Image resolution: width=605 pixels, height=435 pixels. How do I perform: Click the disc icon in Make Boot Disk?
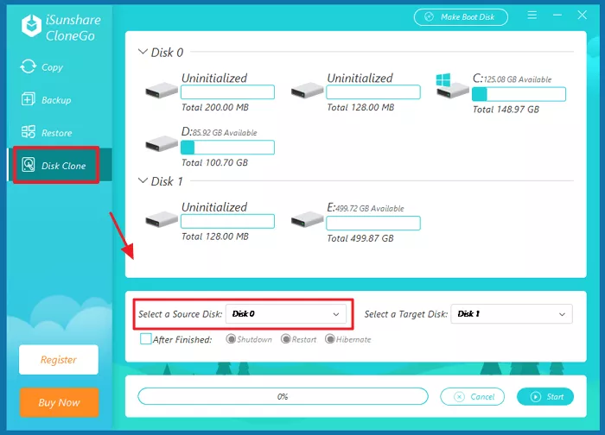(x=429, y=16)
